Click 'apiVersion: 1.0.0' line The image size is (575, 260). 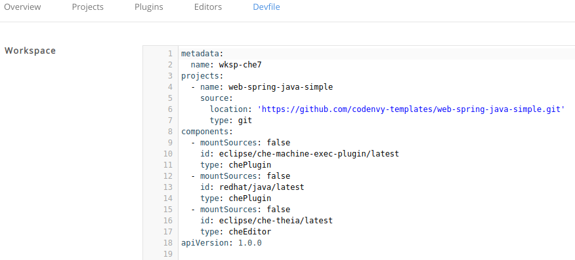coord(221,243)
